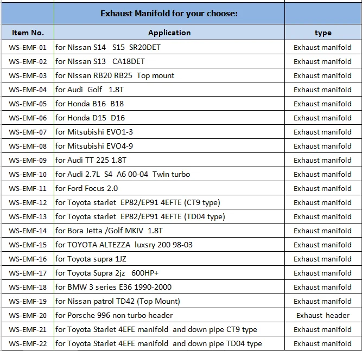Select the 'Exhaust header' type cell
The image size is (362, 351).
(322, 315)
